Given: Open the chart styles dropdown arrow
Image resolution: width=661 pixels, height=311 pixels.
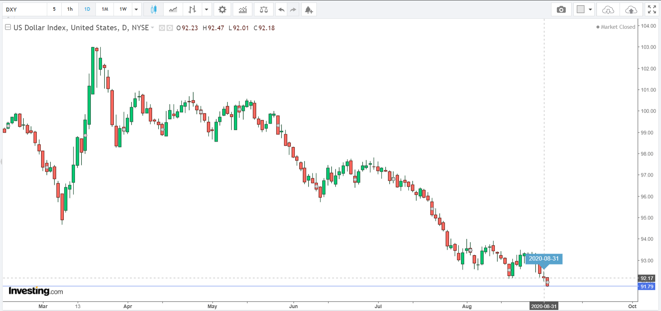Looking at the screenshot, I should tap(207, 9).
